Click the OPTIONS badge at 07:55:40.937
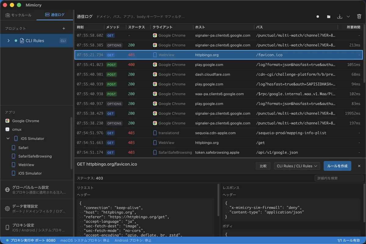Viewport: 366px width, 244px height. pyautogui.click(x=114, y=104)
